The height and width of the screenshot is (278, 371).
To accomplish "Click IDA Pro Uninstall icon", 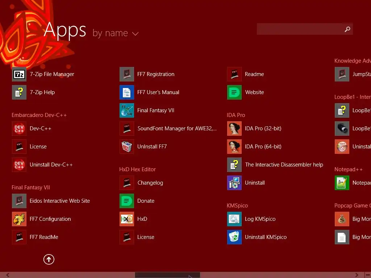I will (x=234, y=183).
